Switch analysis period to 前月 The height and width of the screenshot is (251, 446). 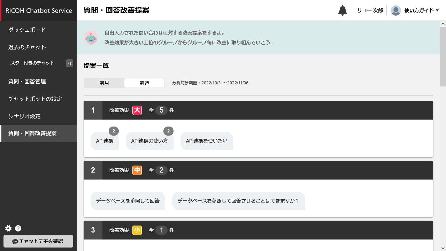pos(104,83)
